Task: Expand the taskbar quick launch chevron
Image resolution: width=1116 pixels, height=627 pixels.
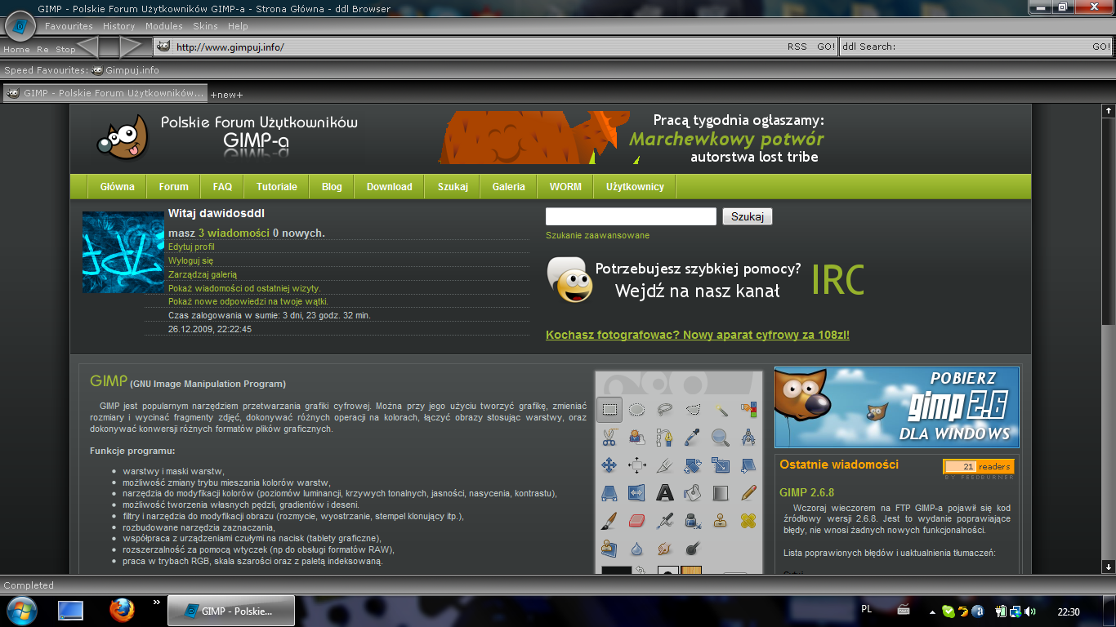Action: pos(157,603)
